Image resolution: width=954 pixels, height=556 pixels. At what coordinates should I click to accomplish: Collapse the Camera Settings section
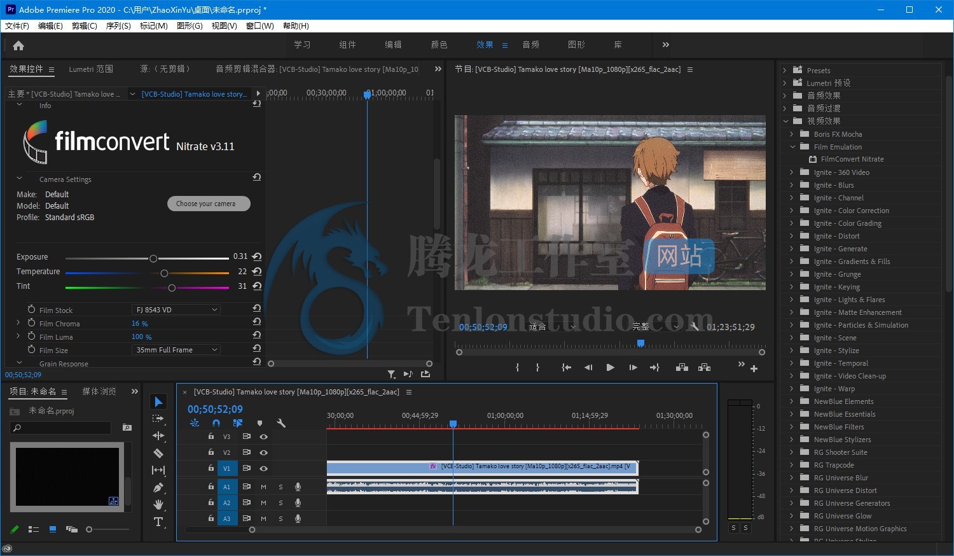point(19,179)
